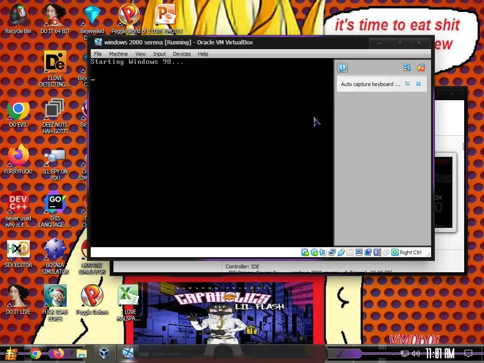484x363 pixels.
Task: Toggle notification ordering icon in notification panel
Action: pos(407,68)
